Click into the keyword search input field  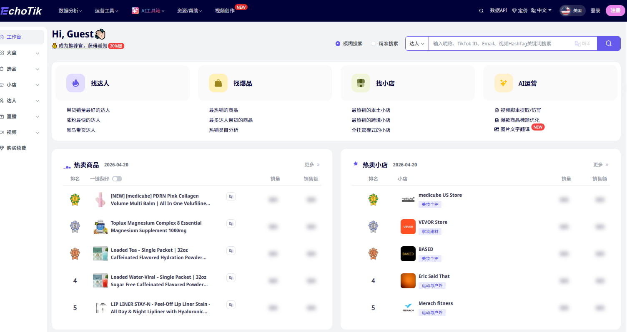(500, 44)
